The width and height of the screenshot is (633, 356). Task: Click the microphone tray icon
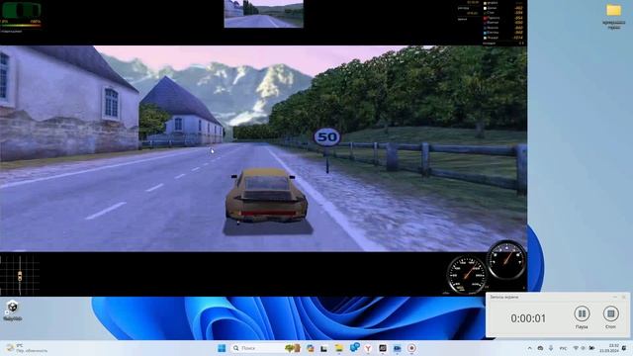pos(551,348)
